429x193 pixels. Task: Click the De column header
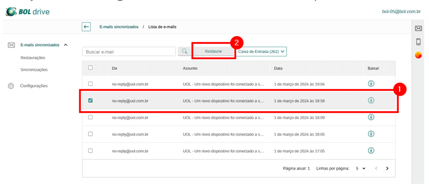coord(115,68)
